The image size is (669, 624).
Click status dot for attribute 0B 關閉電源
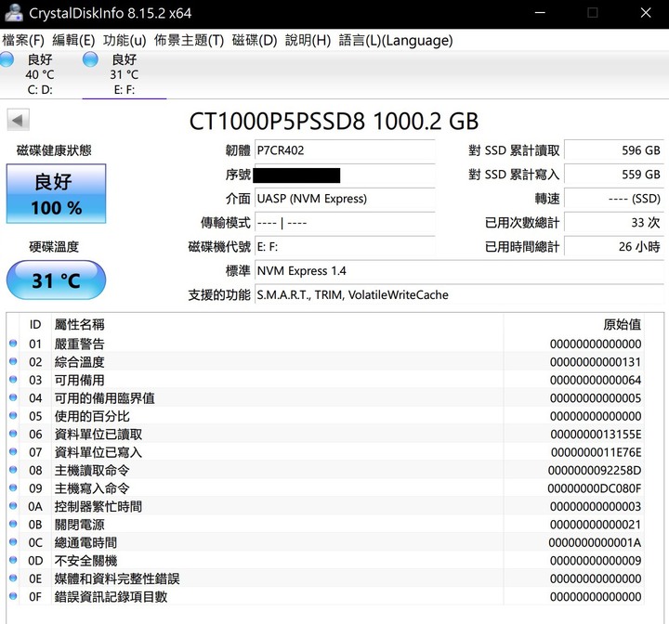tap(13, 524)
